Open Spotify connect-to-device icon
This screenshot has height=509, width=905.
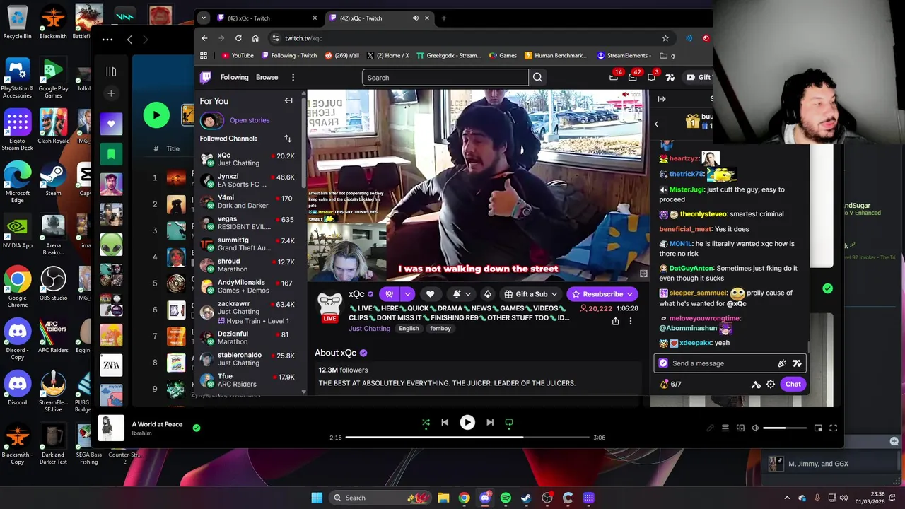(740, 428)
